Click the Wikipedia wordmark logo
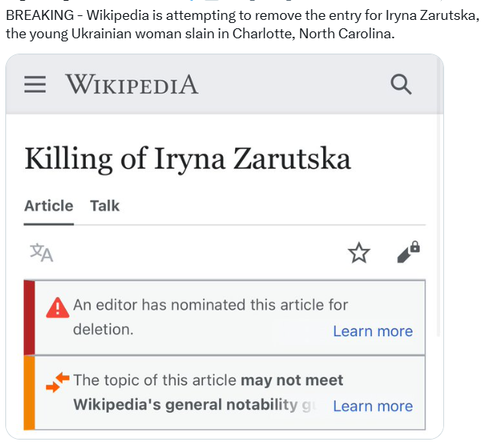The height and width of the screenshot is (448, 490). (132, 84)
